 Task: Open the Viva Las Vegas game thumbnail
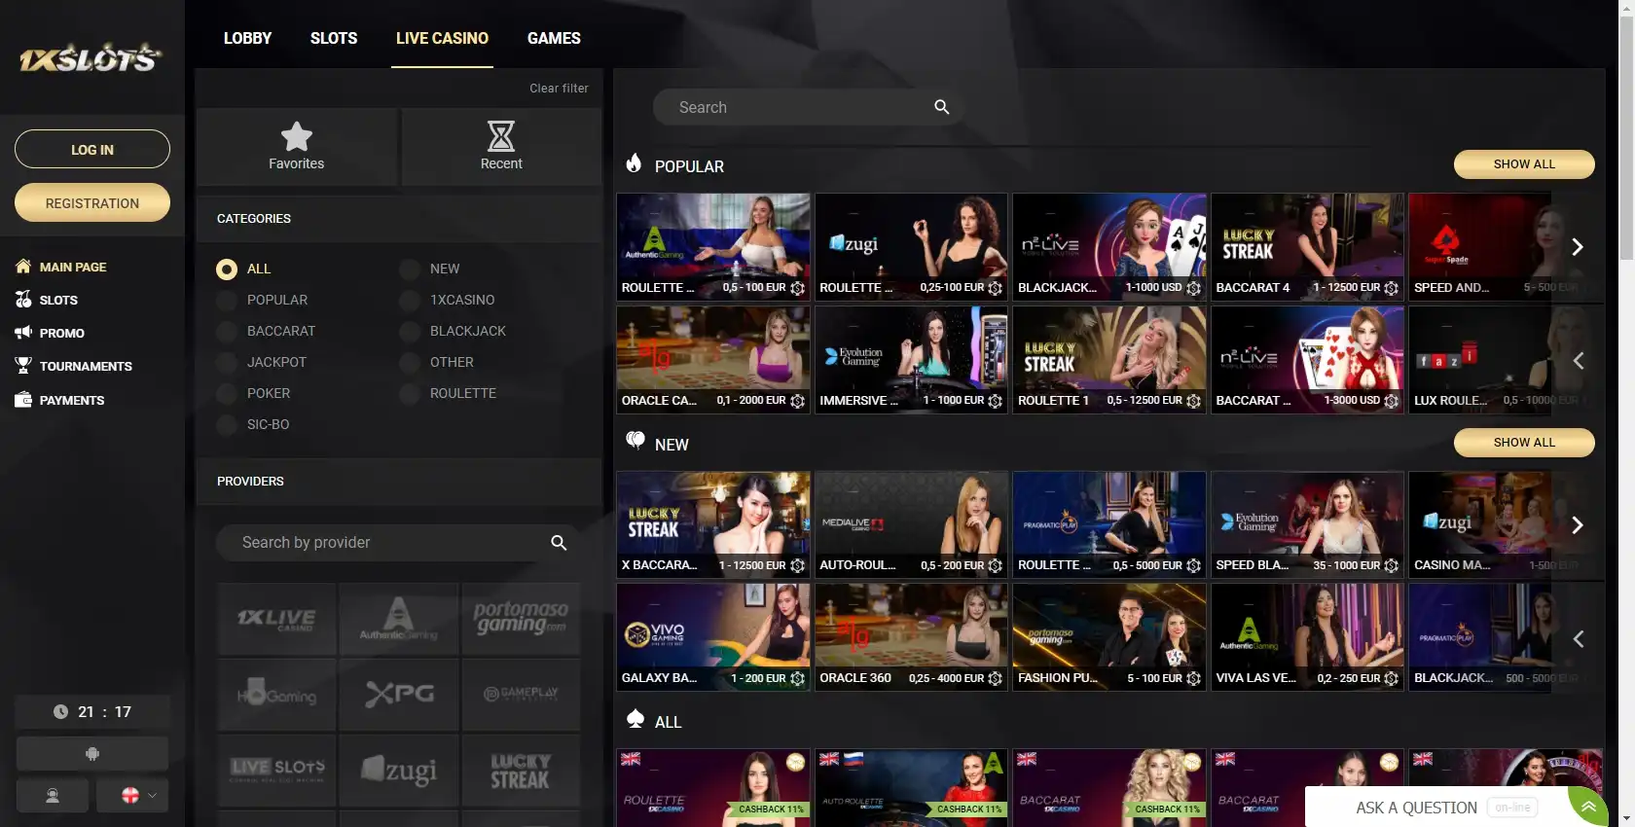1307,637
